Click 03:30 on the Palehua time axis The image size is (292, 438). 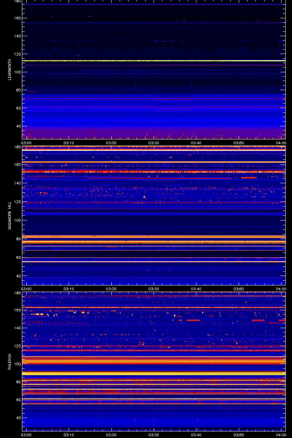tap(154, 435)
